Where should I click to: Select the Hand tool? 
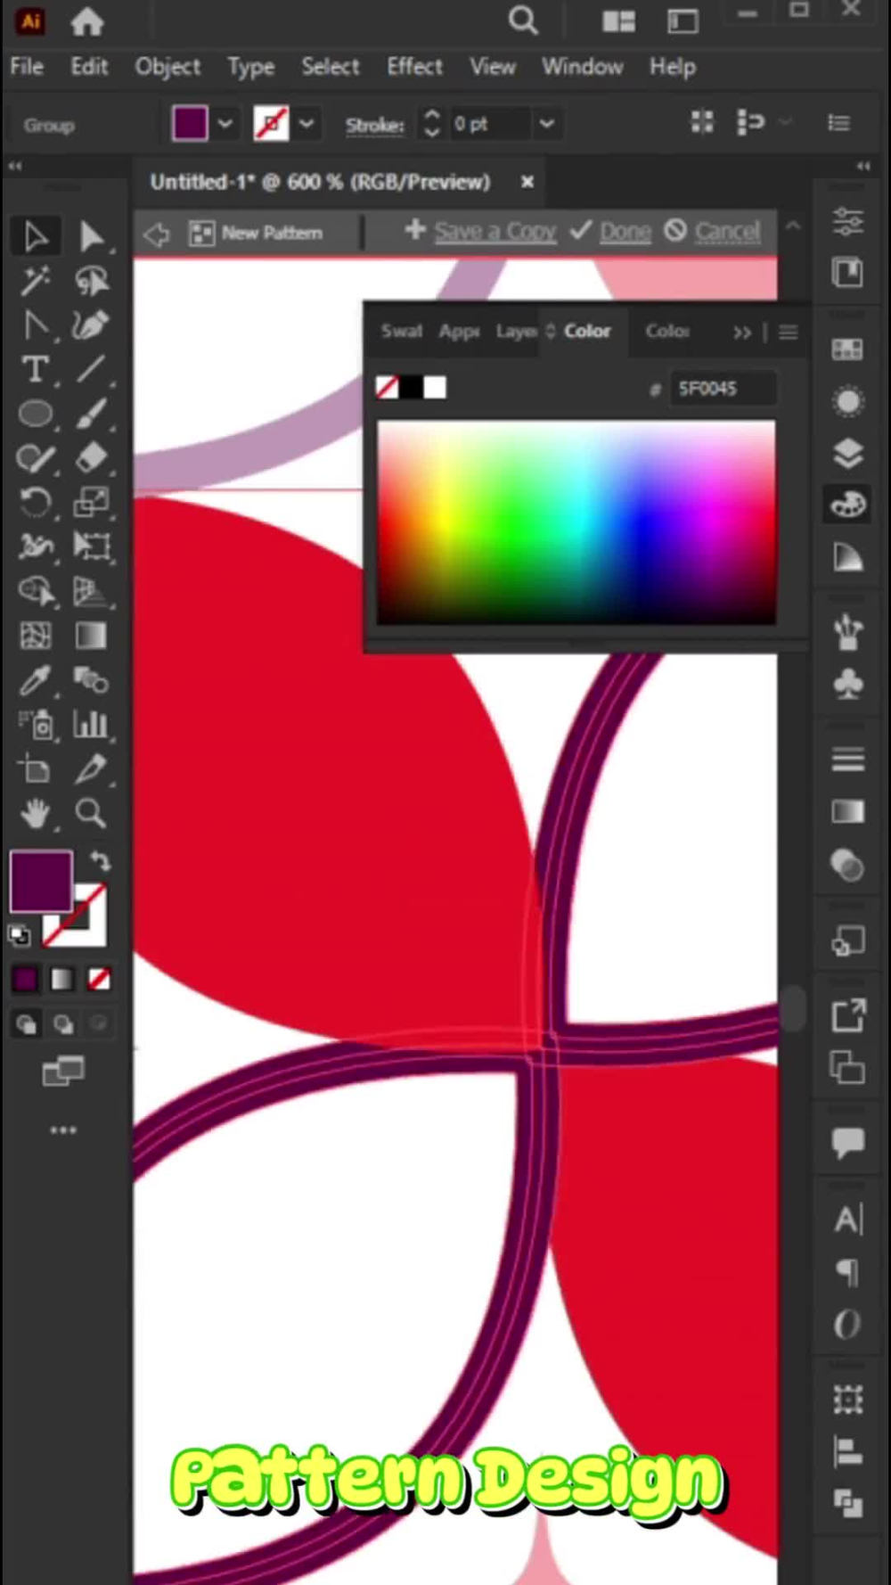click(36, 813)
